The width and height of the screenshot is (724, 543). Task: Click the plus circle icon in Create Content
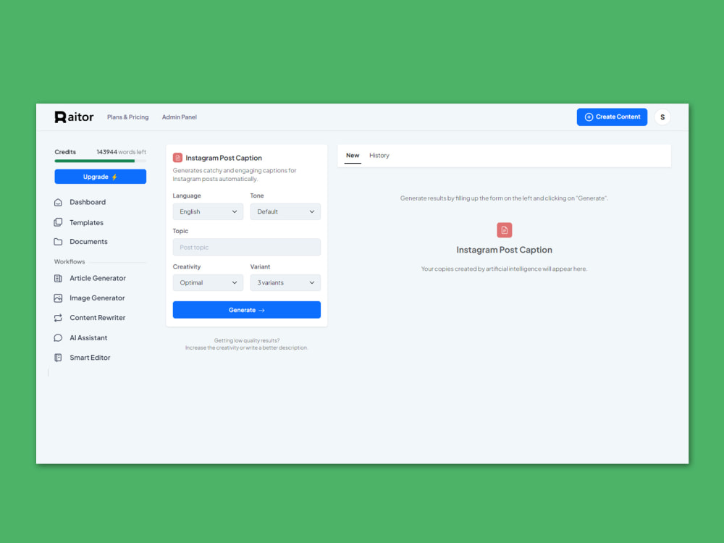[x=589, y=117]
